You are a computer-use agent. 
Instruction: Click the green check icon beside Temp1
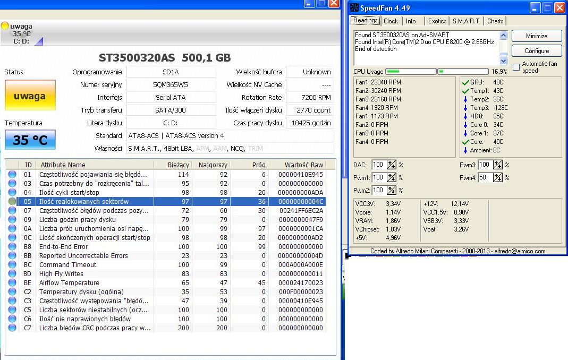point(465,91)
